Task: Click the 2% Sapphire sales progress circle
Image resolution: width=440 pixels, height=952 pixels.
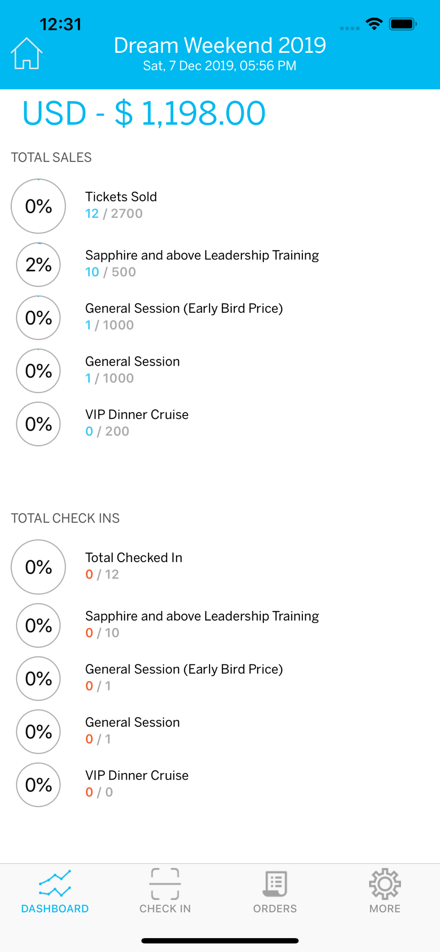Action: (38, 265)
